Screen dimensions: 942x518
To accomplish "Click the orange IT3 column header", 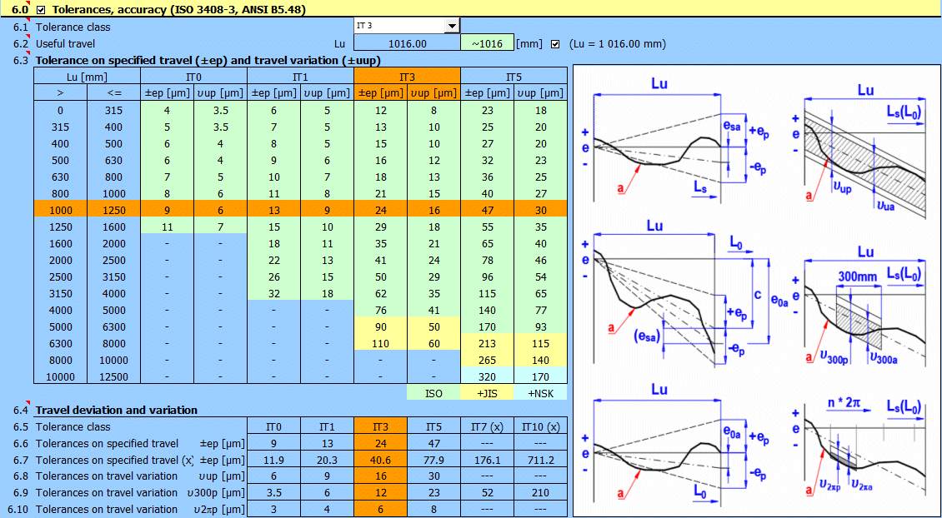I will (x=407, y=75).
